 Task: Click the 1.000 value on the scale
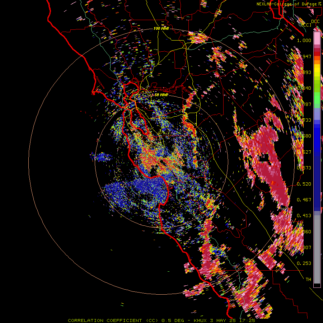(304, 40)
